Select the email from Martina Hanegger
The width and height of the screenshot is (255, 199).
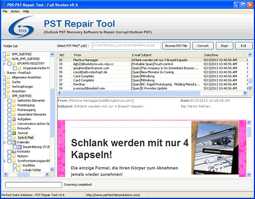coord(152,60)
